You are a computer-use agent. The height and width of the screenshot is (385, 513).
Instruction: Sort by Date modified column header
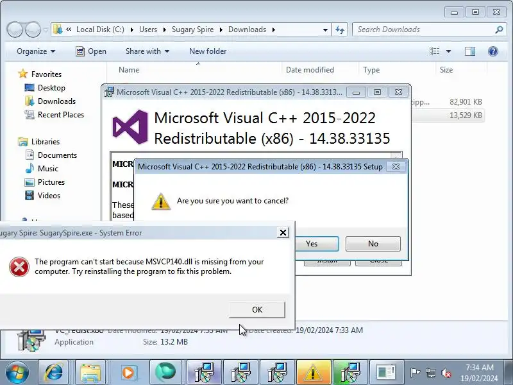(x=310, y=70)
